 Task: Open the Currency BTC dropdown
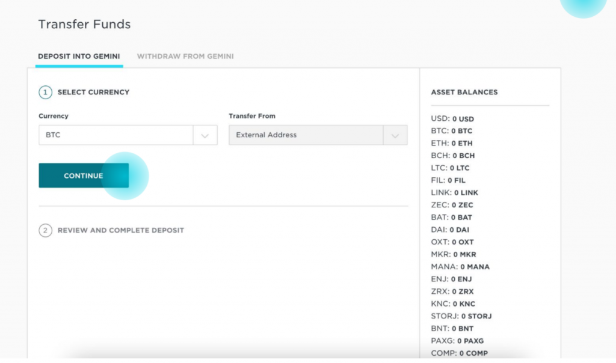[x=128, y=135]
